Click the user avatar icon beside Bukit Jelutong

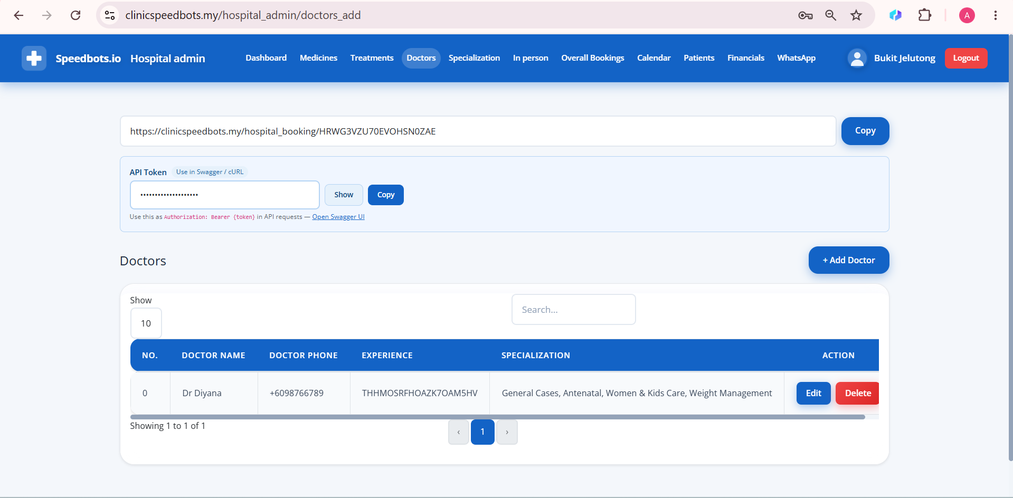[857, 58]
